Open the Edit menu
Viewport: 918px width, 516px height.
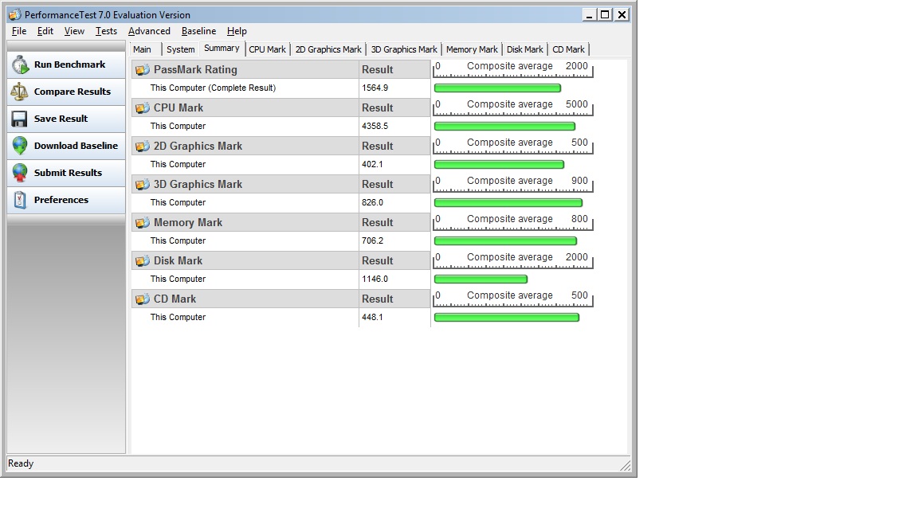coord(45,31)
